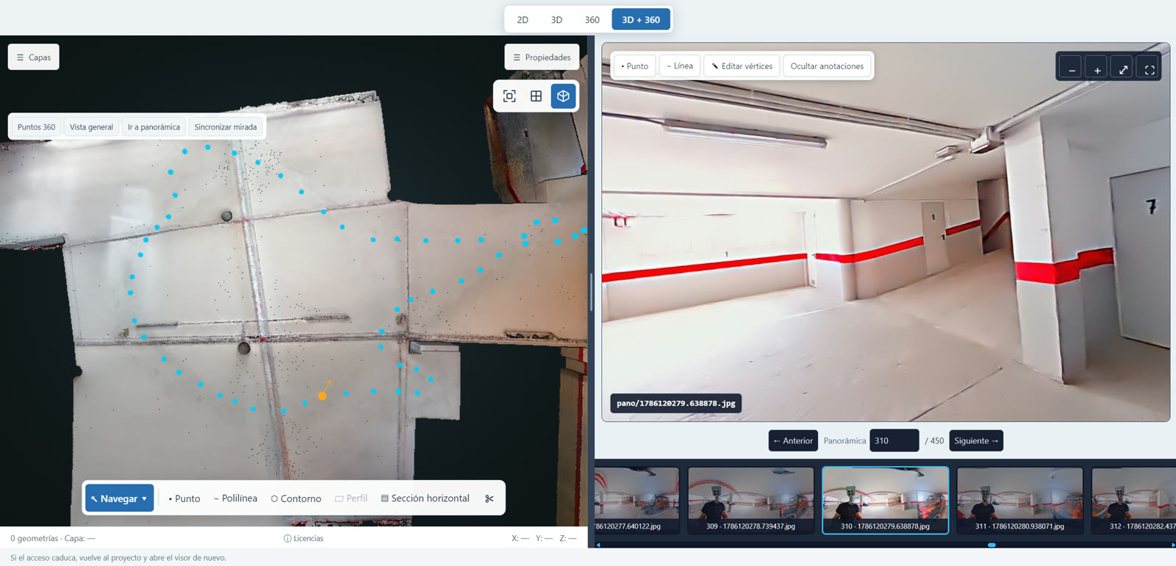This screenshot has width=1176, height=566.
Task: Click Ir a panorámica button
Action: coord(154,127)
